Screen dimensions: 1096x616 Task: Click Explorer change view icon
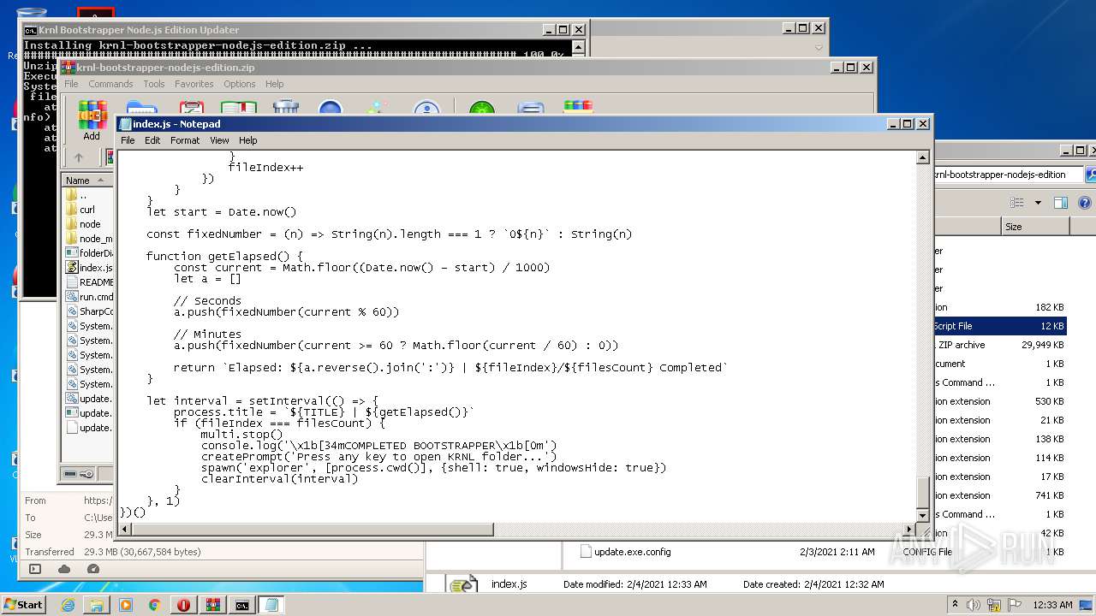1017,203
